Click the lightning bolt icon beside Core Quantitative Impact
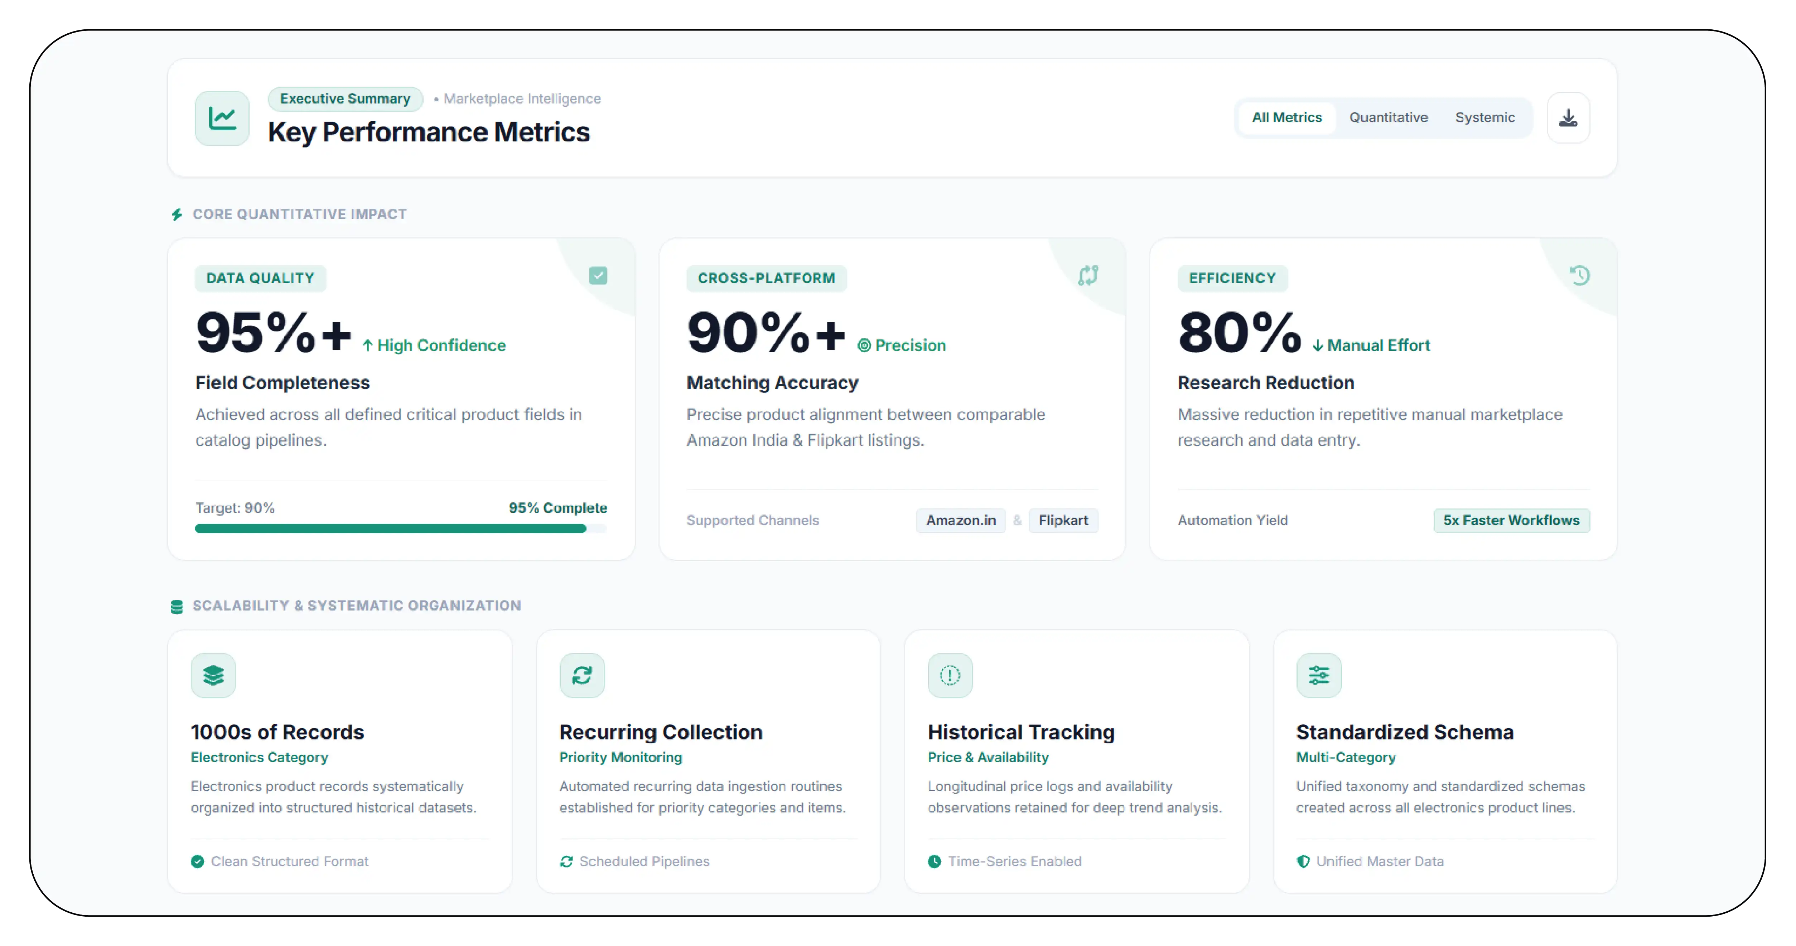The height and width of the screenshot is (946, 1796). click(177, 214)
